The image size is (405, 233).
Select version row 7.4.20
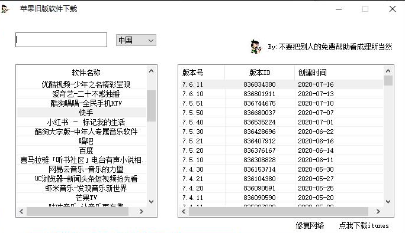coord(281,188)
